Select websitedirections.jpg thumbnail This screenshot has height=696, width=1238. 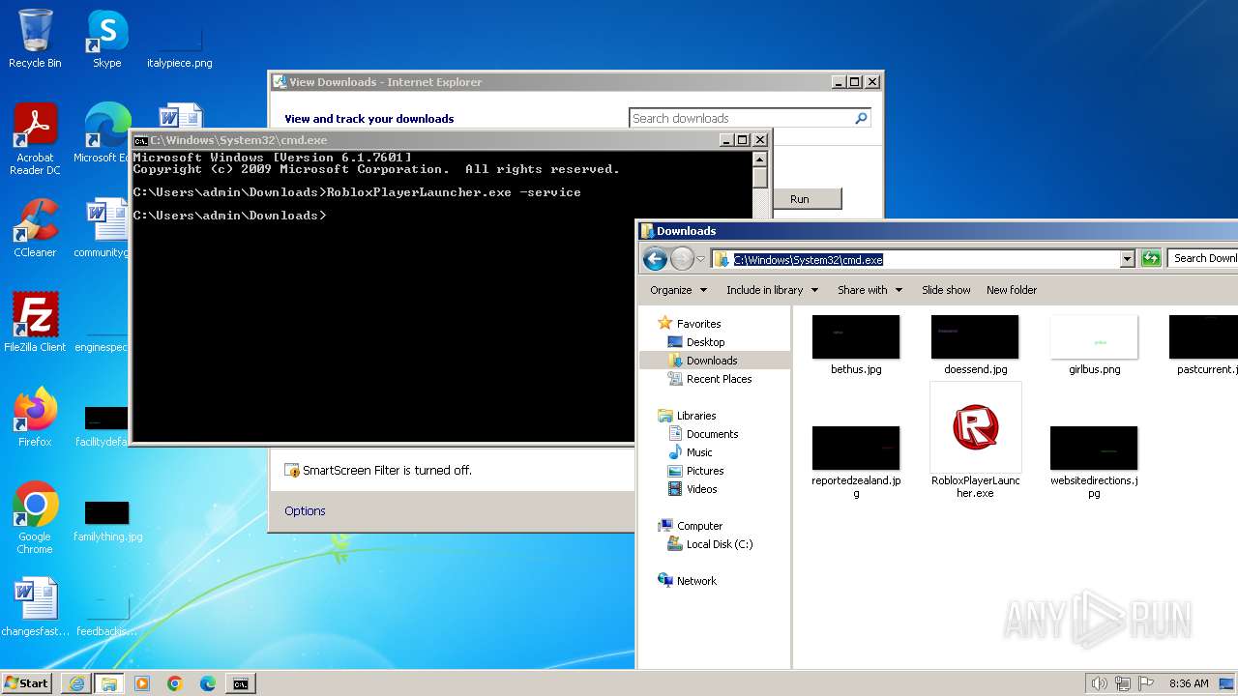tap(1094, 462)
